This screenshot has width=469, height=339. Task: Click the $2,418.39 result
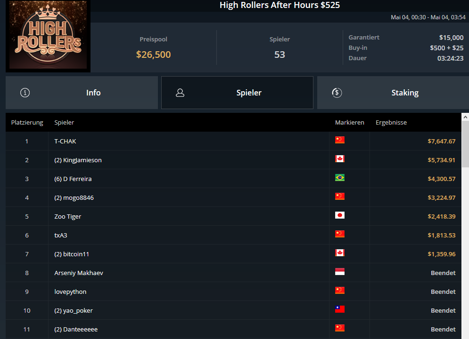tap(442, 216)
